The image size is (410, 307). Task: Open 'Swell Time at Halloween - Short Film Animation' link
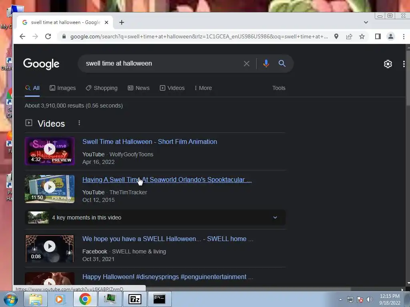150,142
